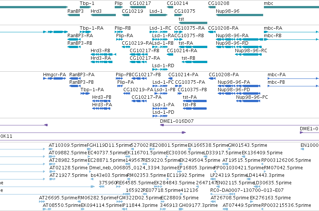This screenshot has height=211, width=319.
Task: Click the mbc-RB transcript label
Action: click(273, 35)
